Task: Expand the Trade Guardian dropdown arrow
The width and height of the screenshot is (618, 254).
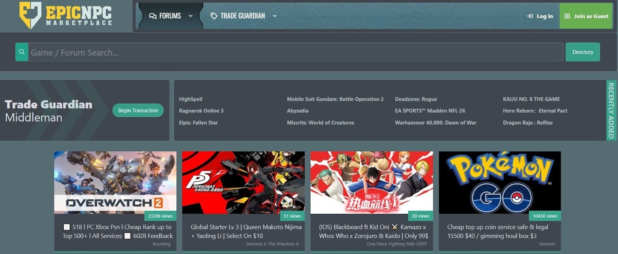Action: click(275, 16)
